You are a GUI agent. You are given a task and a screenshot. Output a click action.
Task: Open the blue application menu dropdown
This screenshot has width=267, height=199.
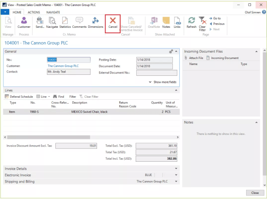click(x=5, y=12)
